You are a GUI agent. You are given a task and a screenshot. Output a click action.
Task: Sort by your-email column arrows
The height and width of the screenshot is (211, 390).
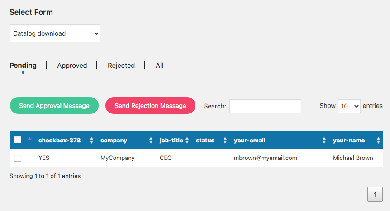(324, 140)
